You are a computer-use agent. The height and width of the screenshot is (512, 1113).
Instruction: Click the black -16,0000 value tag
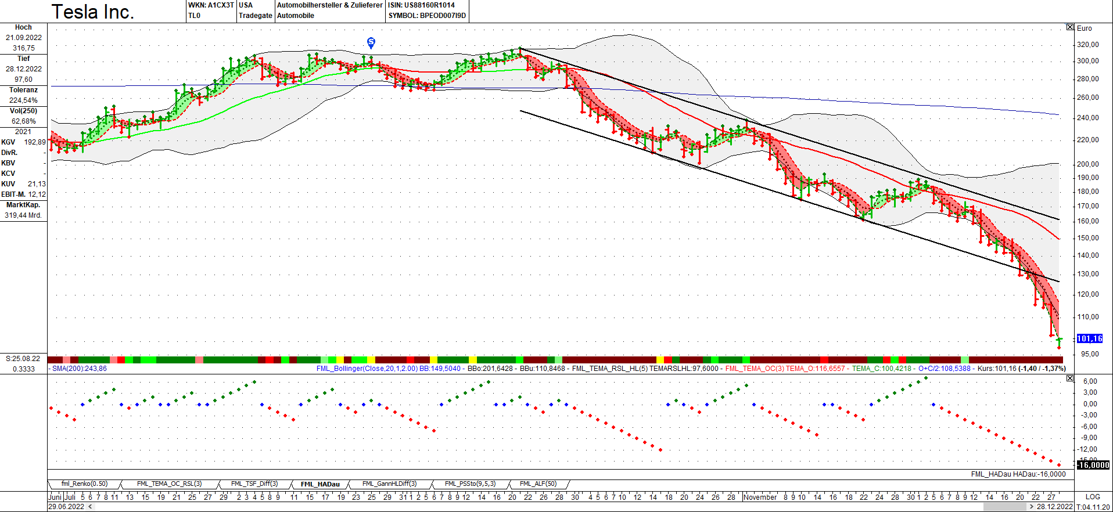[x=1093, y=465]
